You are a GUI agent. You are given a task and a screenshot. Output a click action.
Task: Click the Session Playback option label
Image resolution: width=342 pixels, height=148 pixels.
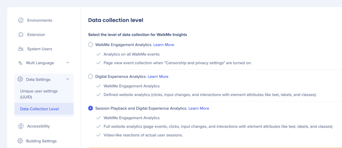(141, 108)
